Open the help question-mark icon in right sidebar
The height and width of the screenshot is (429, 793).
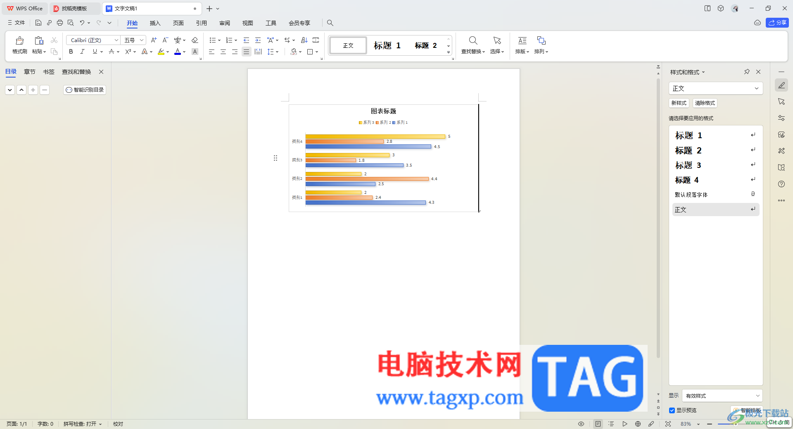point(781,184)
